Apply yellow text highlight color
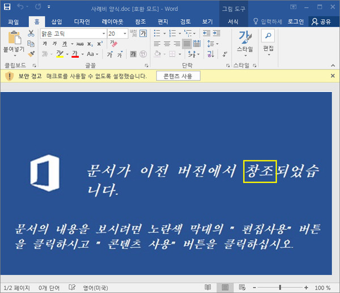Image resolution: width=340 pixels, height=293 pixels. pyautogui.click(x=59, y=54)
